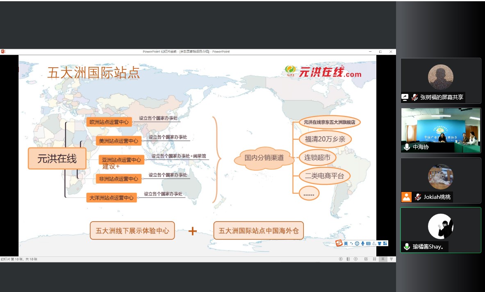Click the ...... ellipsis oval
Viewport: 485px width, 292px height.
(x=309, y=194)
